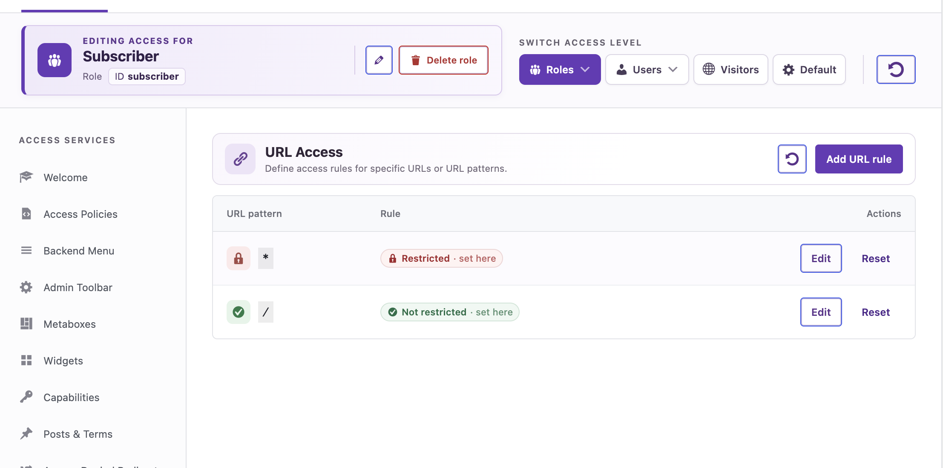Edit the / URL pattern rule
This screenshot has height=468, width=943.
(x=821, y=312)
